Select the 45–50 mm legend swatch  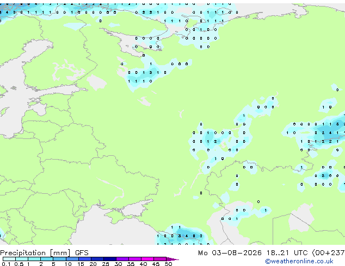160,259
